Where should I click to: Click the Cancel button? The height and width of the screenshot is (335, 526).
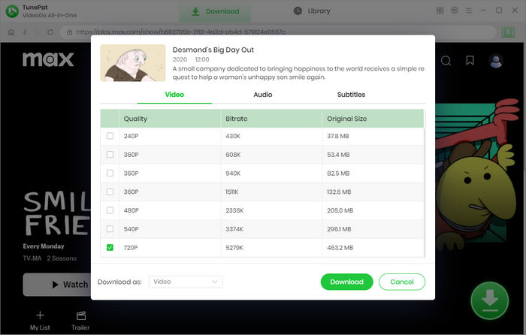402,282
